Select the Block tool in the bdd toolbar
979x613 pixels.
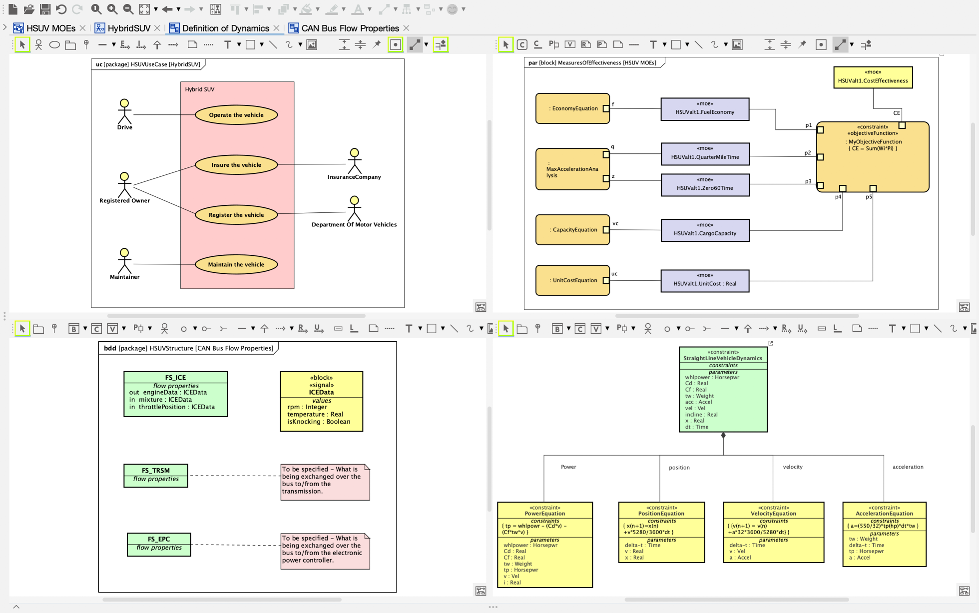(73, 328)
